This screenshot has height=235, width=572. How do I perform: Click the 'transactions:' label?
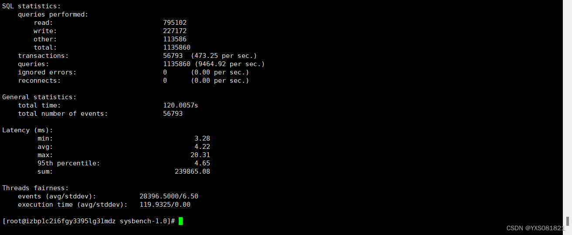43,56
